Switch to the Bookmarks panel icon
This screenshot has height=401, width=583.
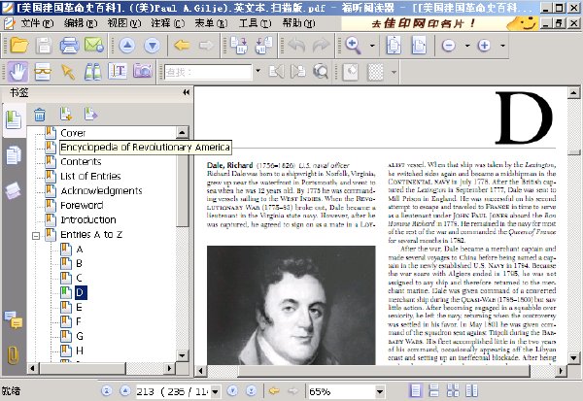14,119
